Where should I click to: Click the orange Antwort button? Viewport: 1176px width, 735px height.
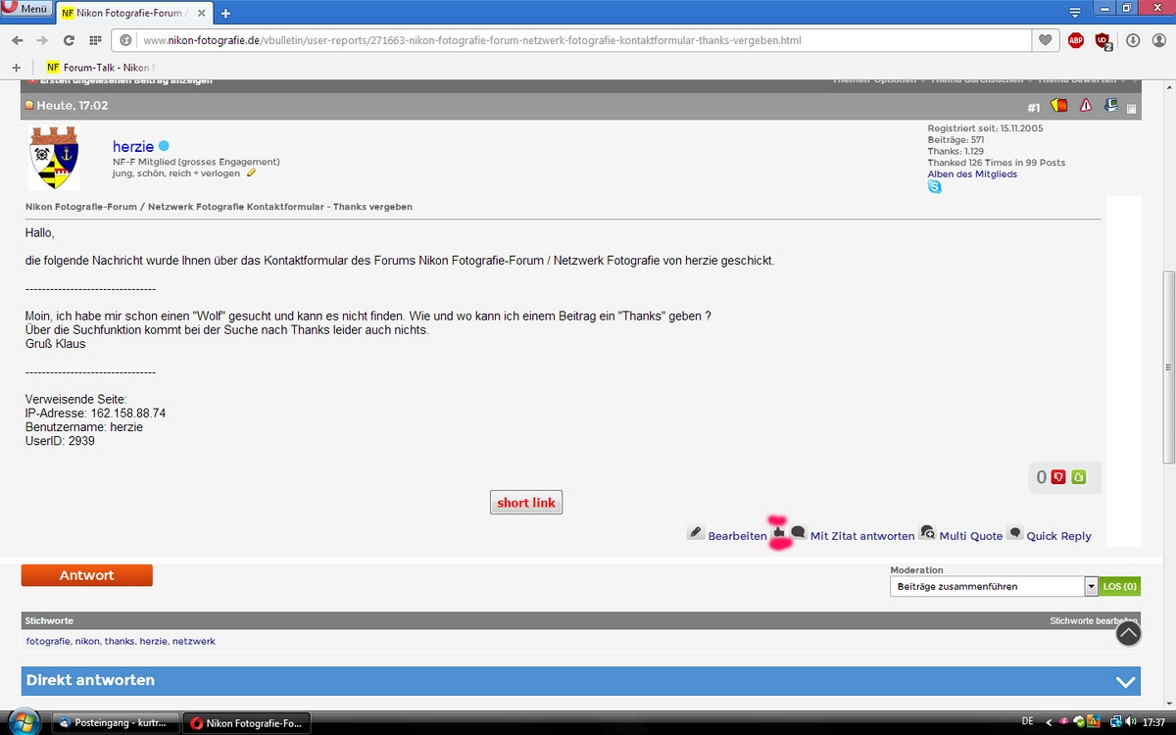87,575
